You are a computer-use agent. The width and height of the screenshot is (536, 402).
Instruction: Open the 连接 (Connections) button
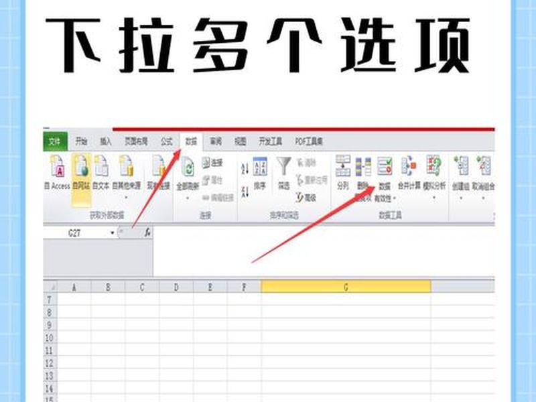pos(212,163)
